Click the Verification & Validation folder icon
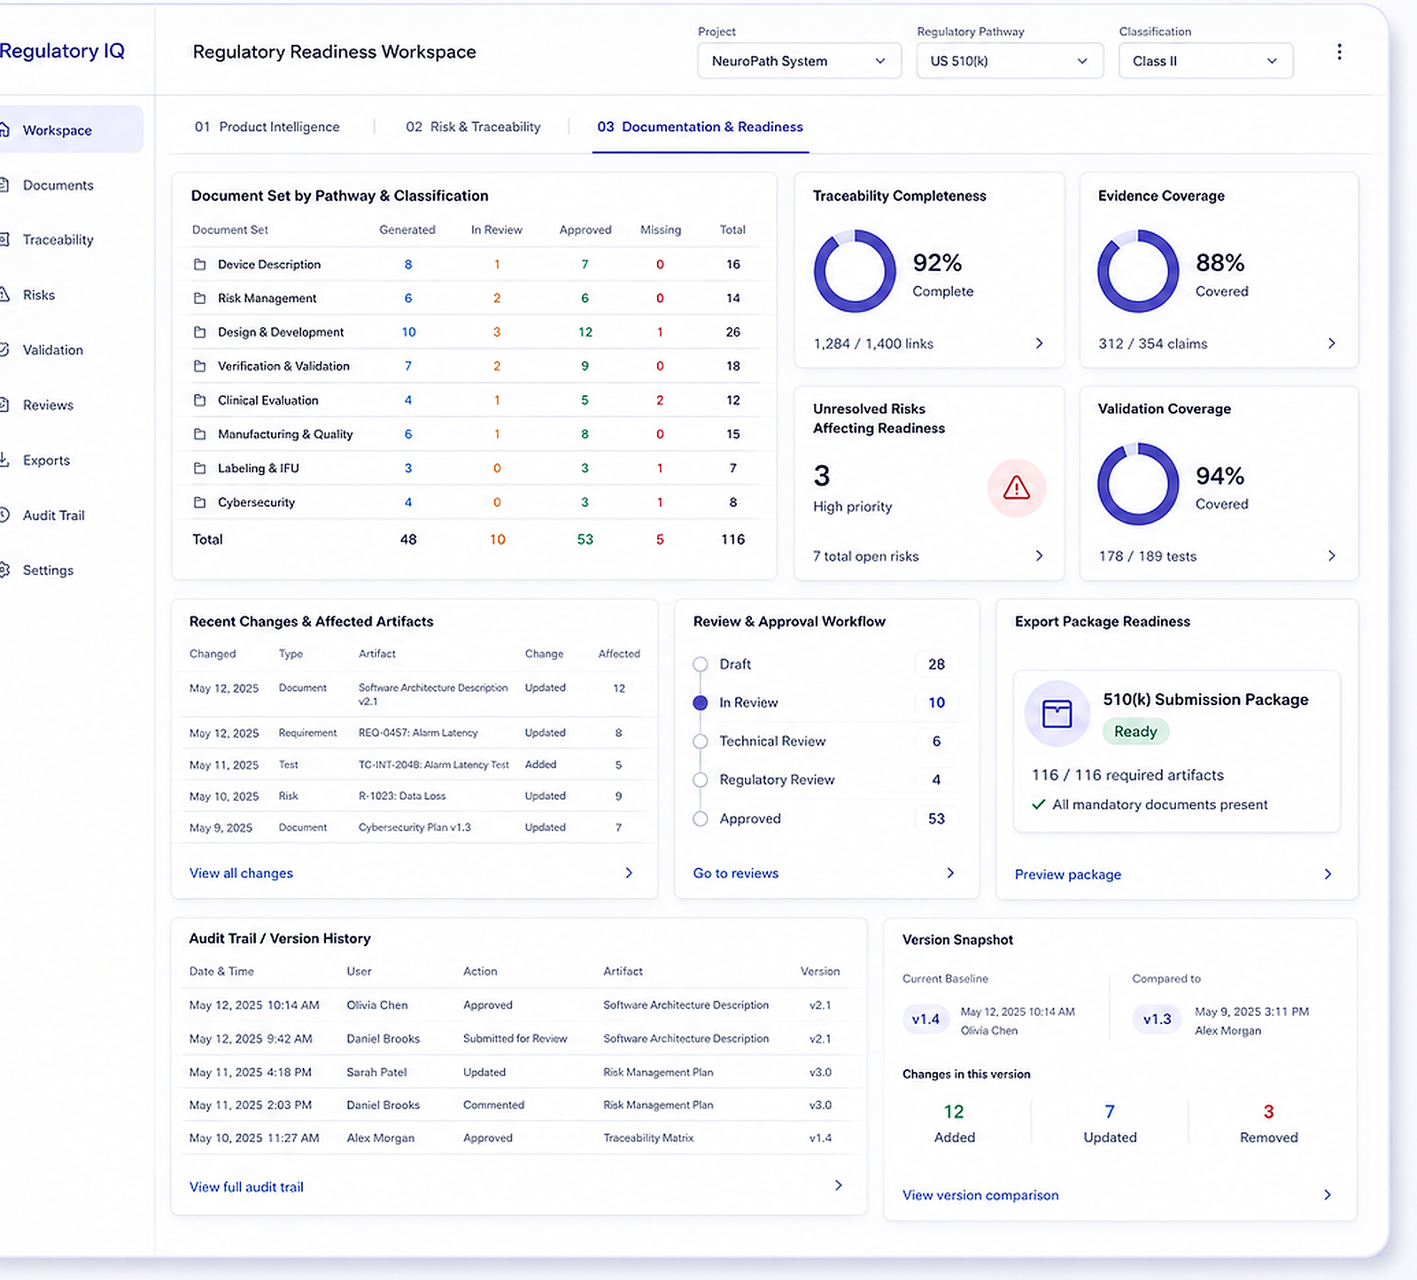 200,366
